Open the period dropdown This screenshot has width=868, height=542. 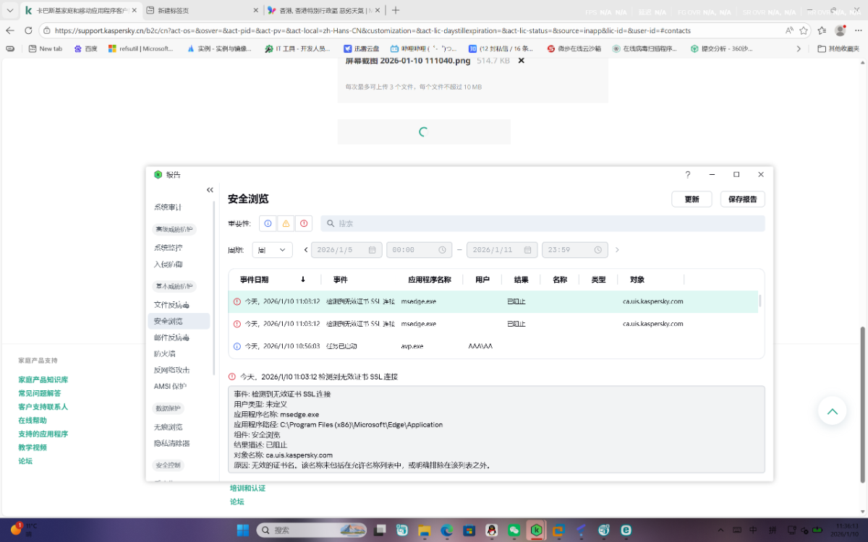tap(272, 250)
